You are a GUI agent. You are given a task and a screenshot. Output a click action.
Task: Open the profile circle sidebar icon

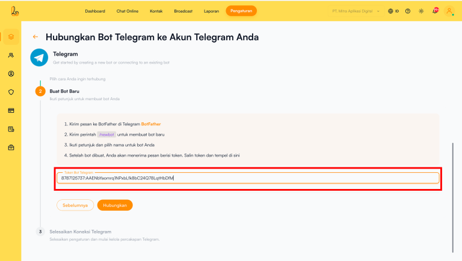(x=11, y=74)
